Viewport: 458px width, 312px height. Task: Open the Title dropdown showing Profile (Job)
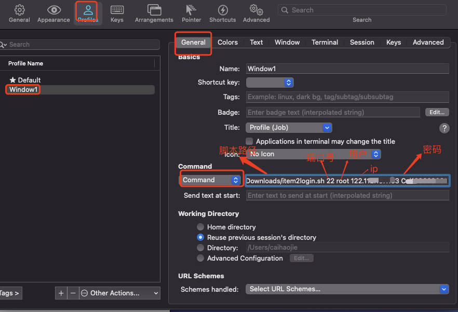tap(289, 127)
